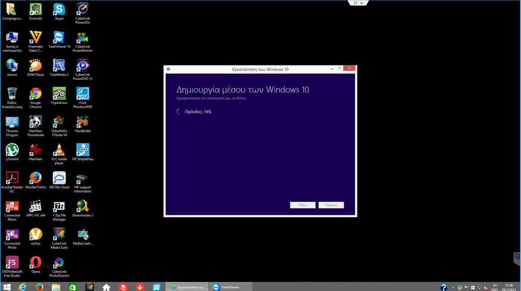
Task: Select the HP support information icon
Action: (82, 182)
